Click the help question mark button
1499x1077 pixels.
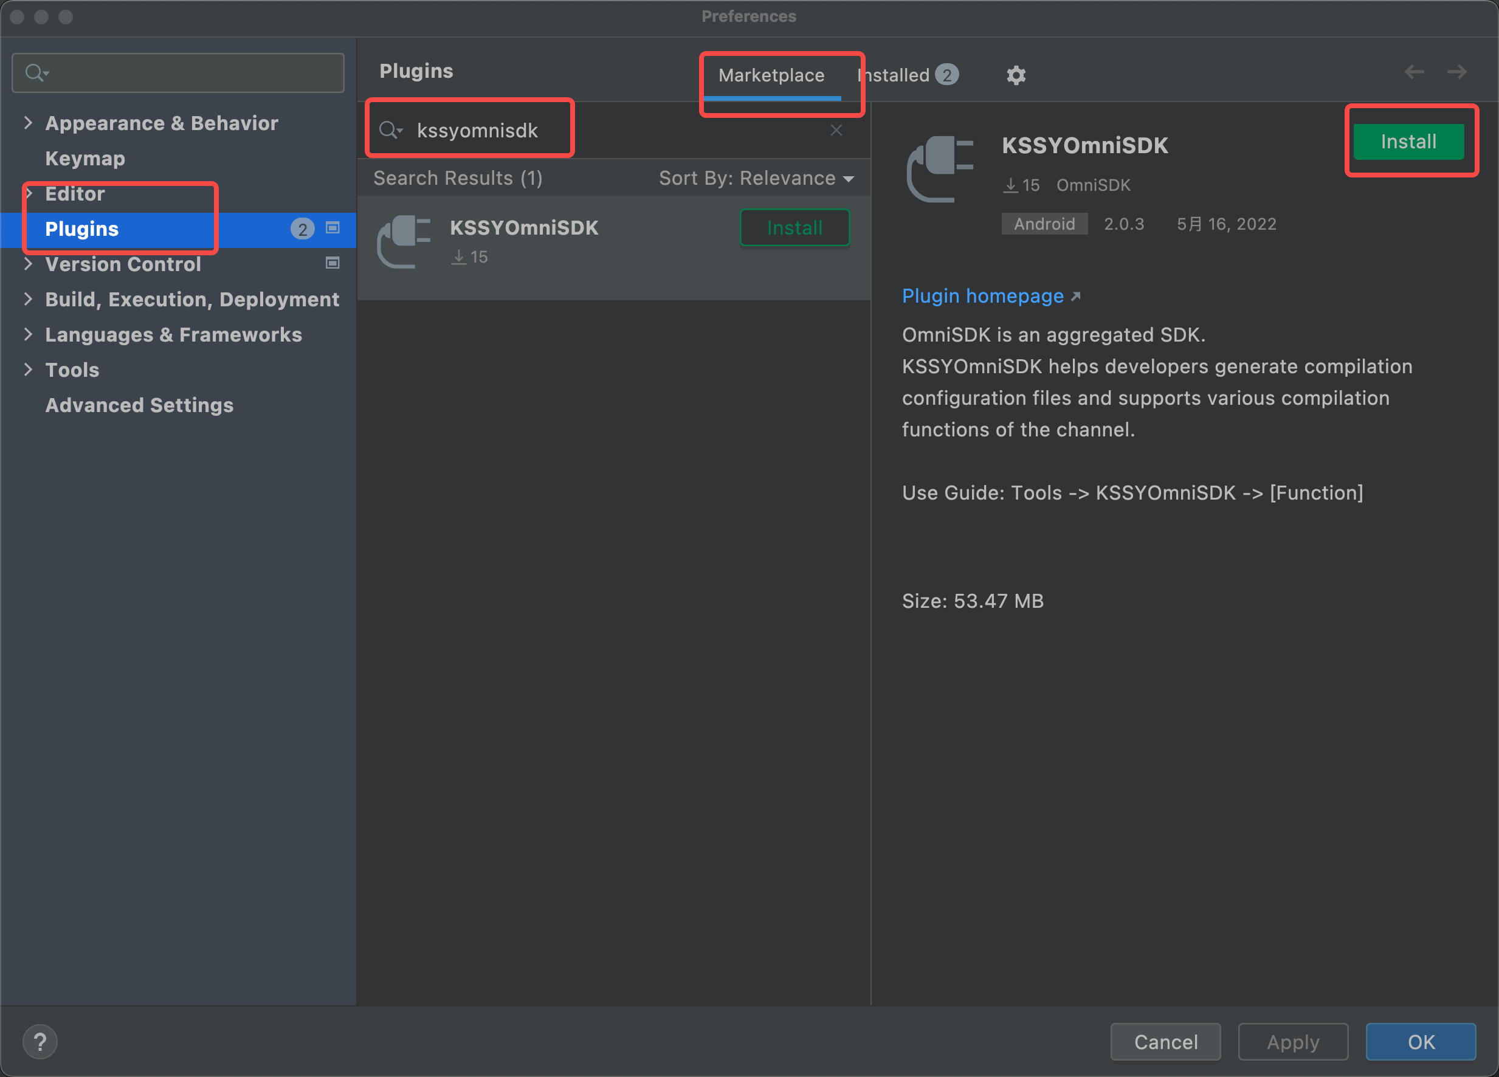click(x=40, y=1041)
